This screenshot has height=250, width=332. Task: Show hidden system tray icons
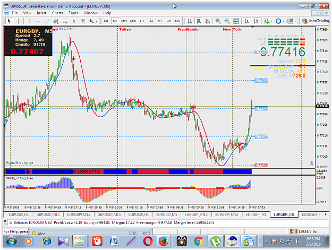pos(266,242)
